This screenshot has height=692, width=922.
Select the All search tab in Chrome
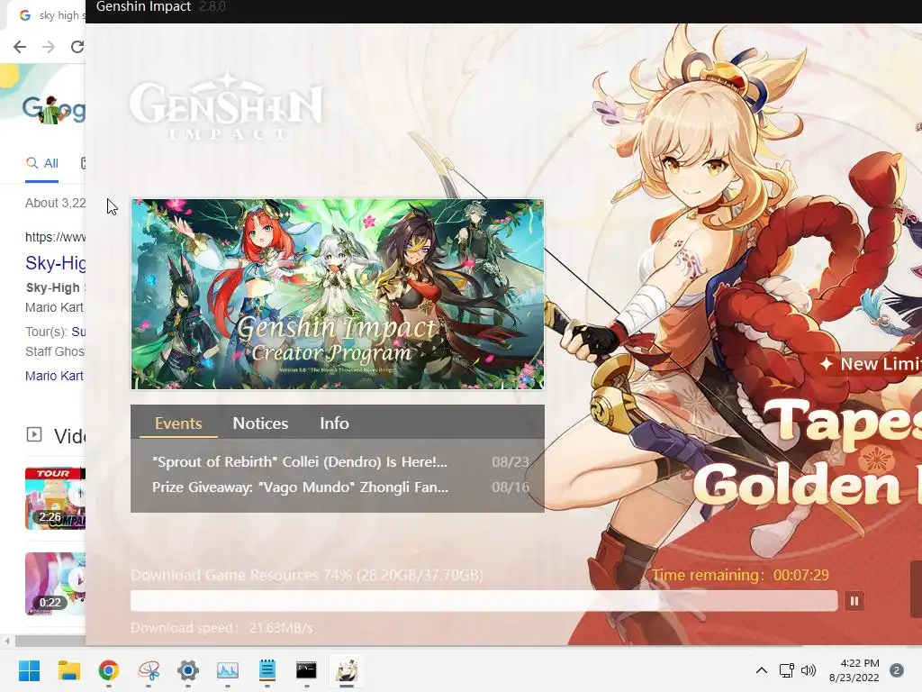pos(41,164)
